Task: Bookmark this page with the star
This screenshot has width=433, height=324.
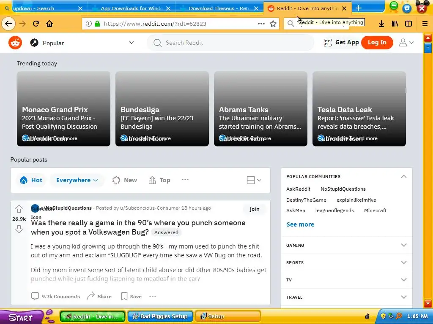Action: (273, 24)
